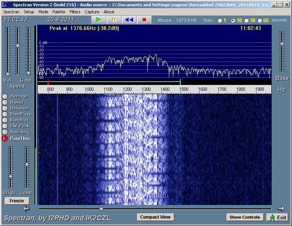
Task: Pause playback with the yellow pause icon
Action: click(114, 20)
